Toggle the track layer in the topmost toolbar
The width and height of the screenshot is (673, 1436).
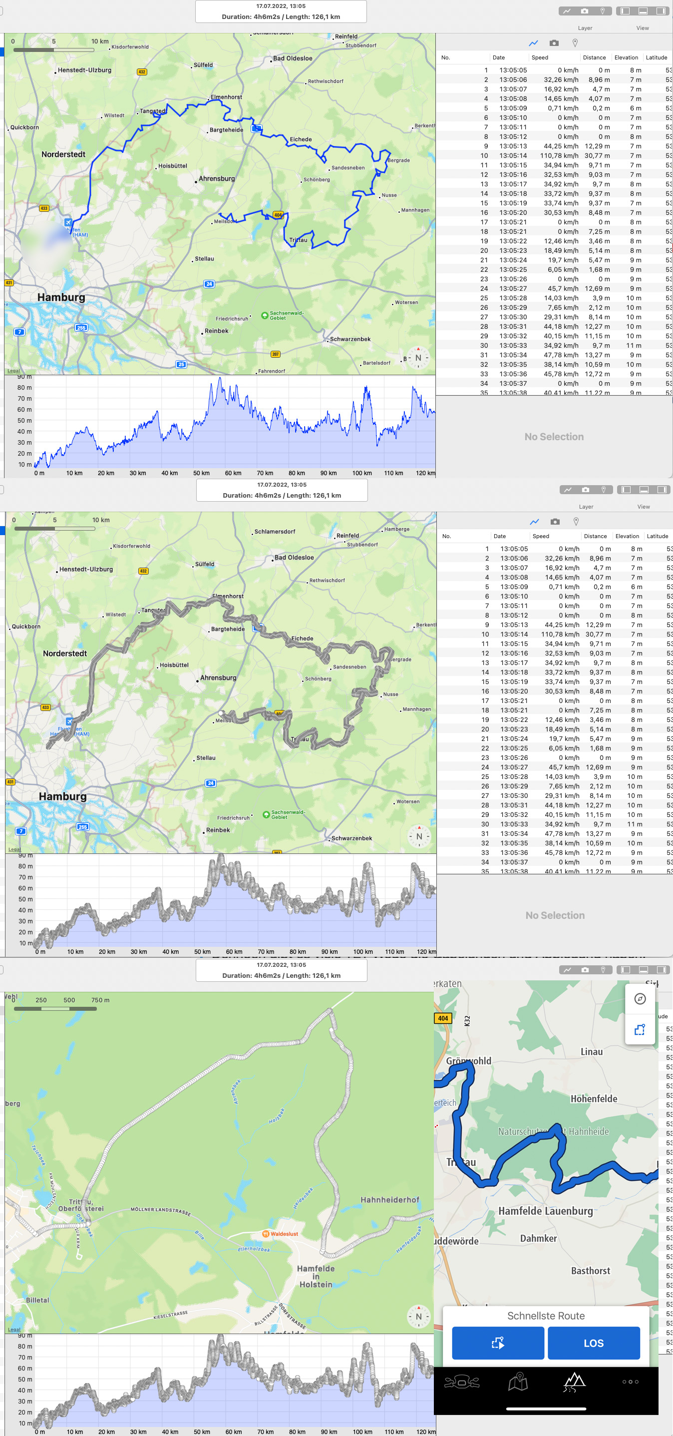point(567,11)
